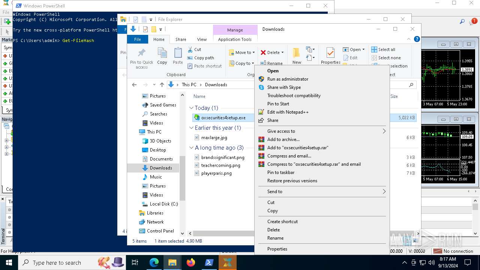480x270 pixels.
Task: Collapse A long time ago group
Action: [x=192, y=148]
